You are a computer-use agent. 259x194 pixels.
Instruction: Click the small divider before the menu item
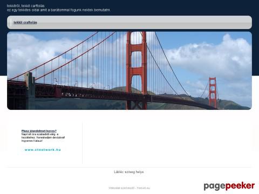(11, 23)
